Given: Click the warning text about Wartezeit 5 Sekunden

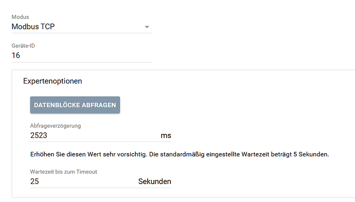Looking at the screenshot, I should coord(180,154).
